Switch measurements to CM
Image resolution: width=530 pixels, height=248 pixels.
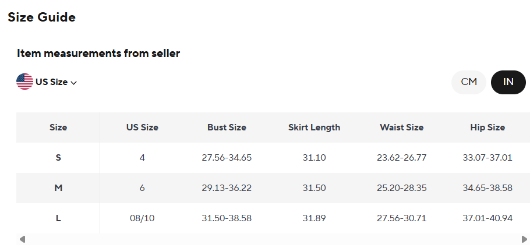tap(469, 82)
